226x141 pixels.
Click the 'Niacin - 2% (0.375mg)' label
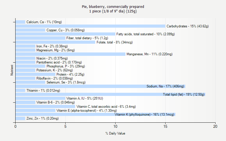pyautogui.click(x=52, y=58)
